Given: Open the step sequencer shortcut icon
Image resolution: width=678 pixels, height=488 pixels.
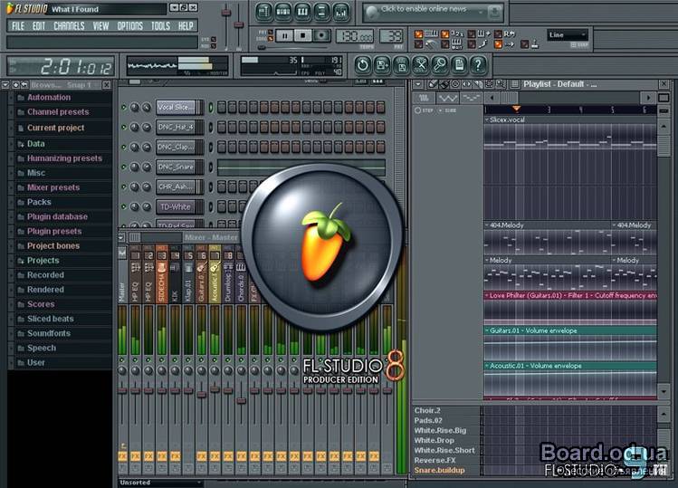Looking at the screenshot, I should tap(282, 12).
